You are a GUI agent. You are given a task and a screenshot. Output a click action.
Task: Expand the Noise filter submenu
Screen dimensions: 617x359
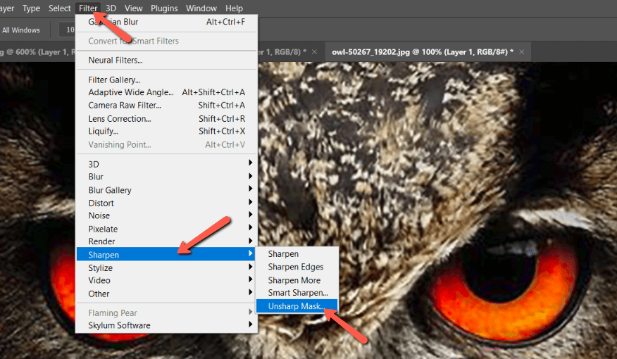point(99,215)
